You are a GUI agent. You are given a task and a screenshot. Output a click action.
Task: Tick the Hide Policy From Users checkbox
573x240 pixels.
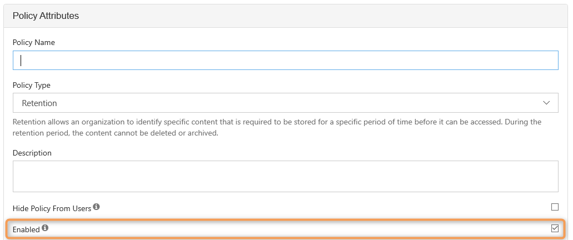point(555,207)
